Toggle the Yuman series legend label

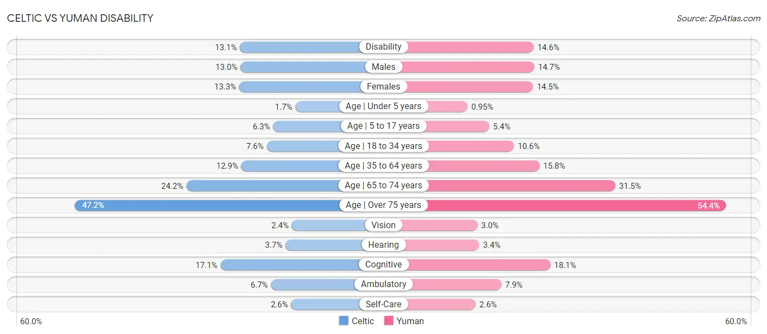tap(410, 321)
